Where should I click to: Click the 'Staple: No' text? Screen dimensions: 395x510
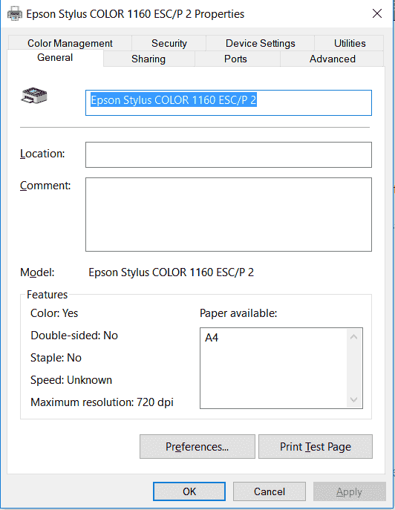56,358
